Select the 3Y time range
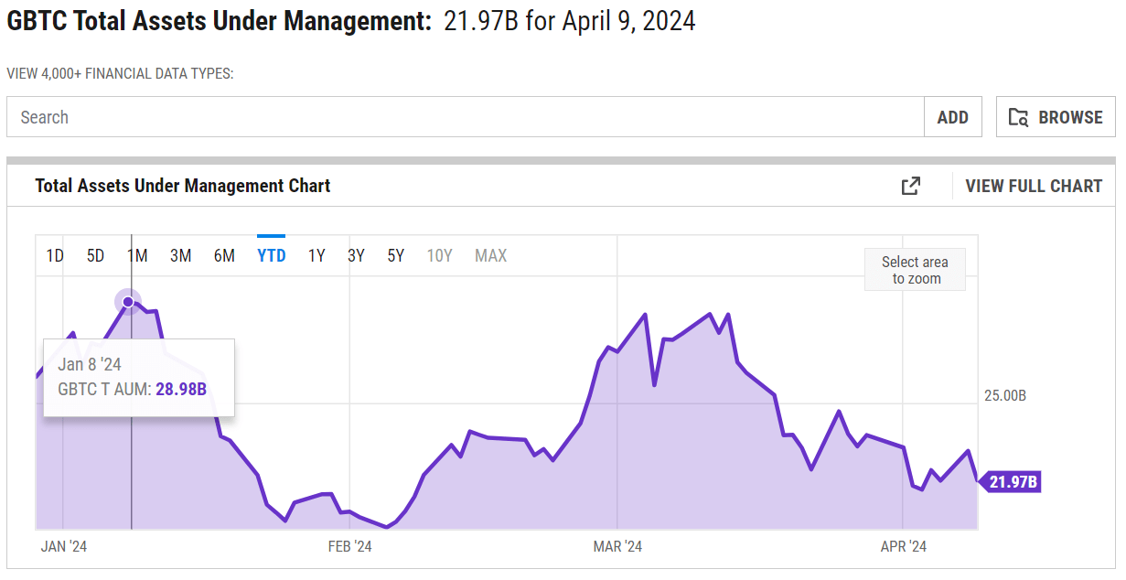 click(x=355, y=255)
